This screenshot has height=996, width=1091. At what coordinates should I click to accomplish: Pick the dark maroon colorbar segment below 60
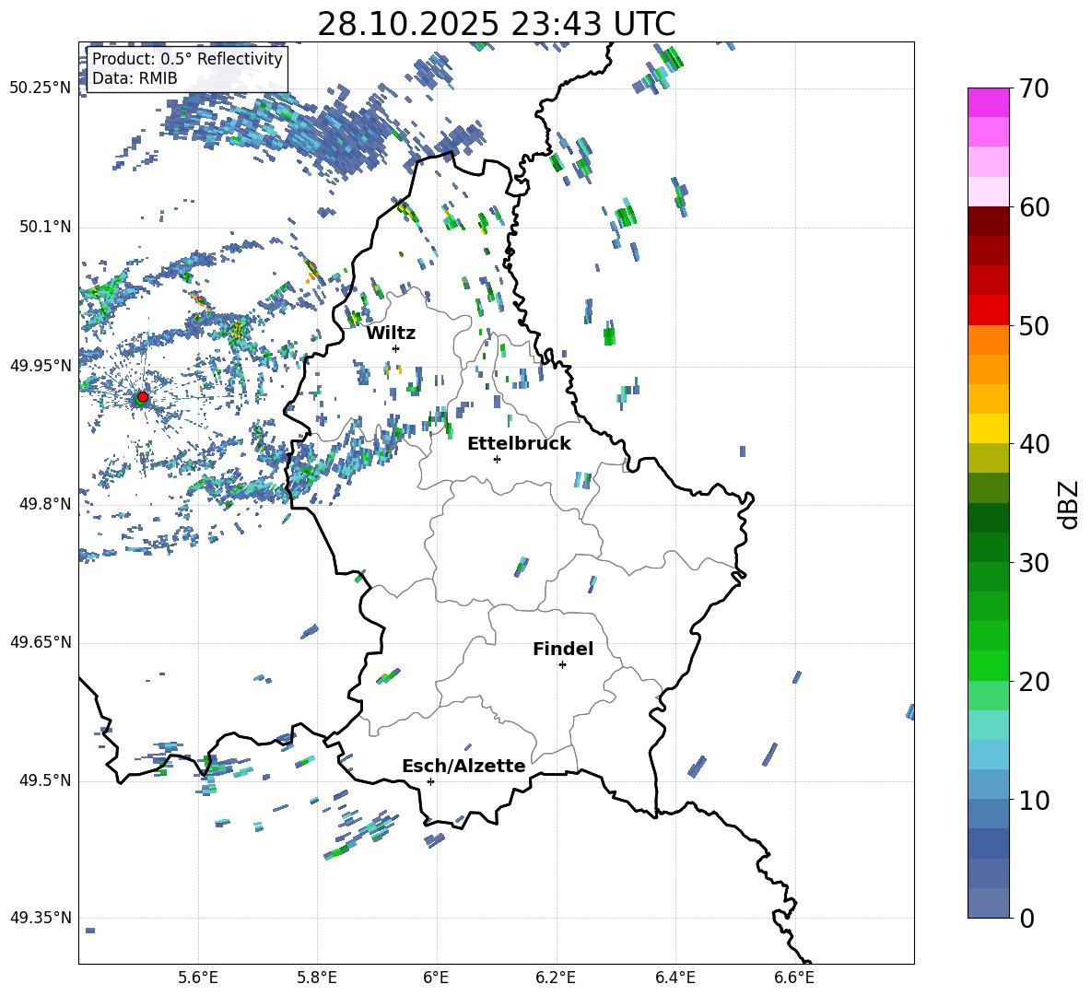pos(989,221)
